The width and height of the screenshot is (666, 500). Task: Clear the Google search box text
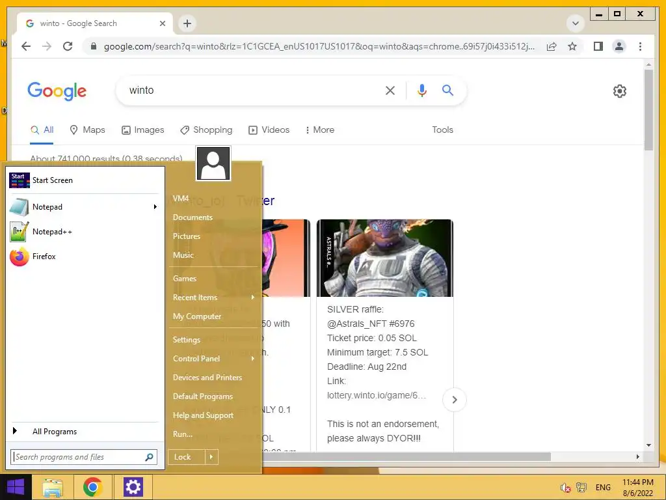[x=390, y=90]
